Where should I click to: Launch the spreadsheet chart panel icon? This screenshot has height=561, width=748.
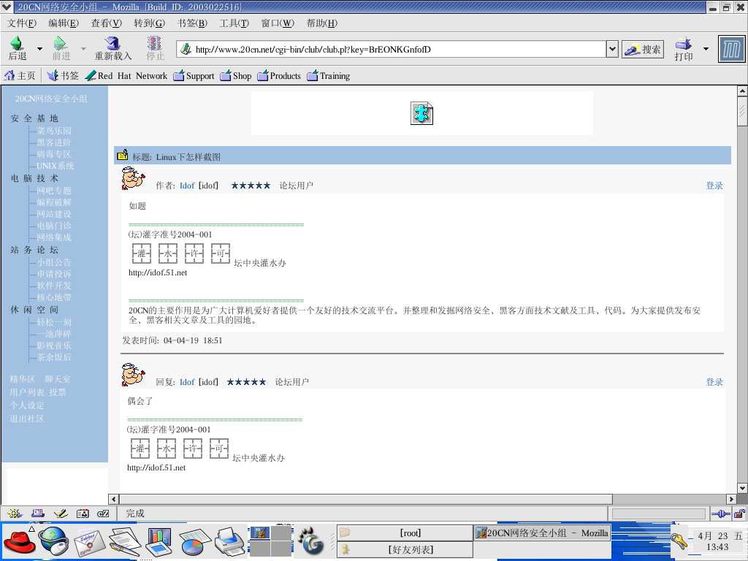[194, 543]
